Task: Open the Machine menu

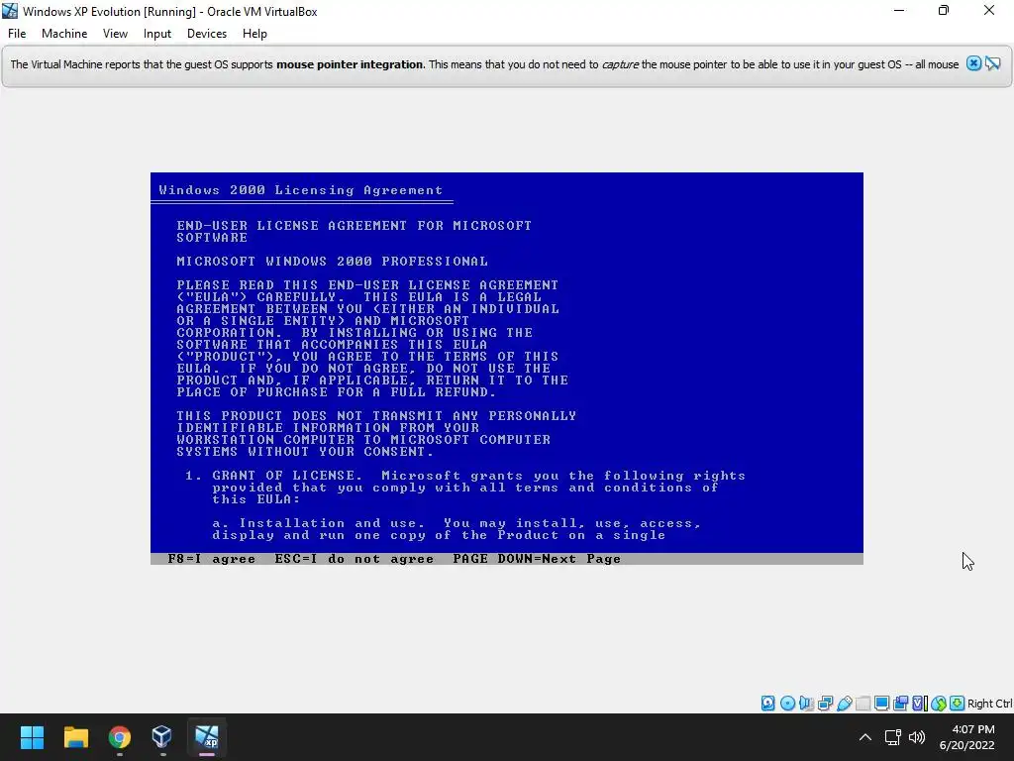Action: [64, 34]
